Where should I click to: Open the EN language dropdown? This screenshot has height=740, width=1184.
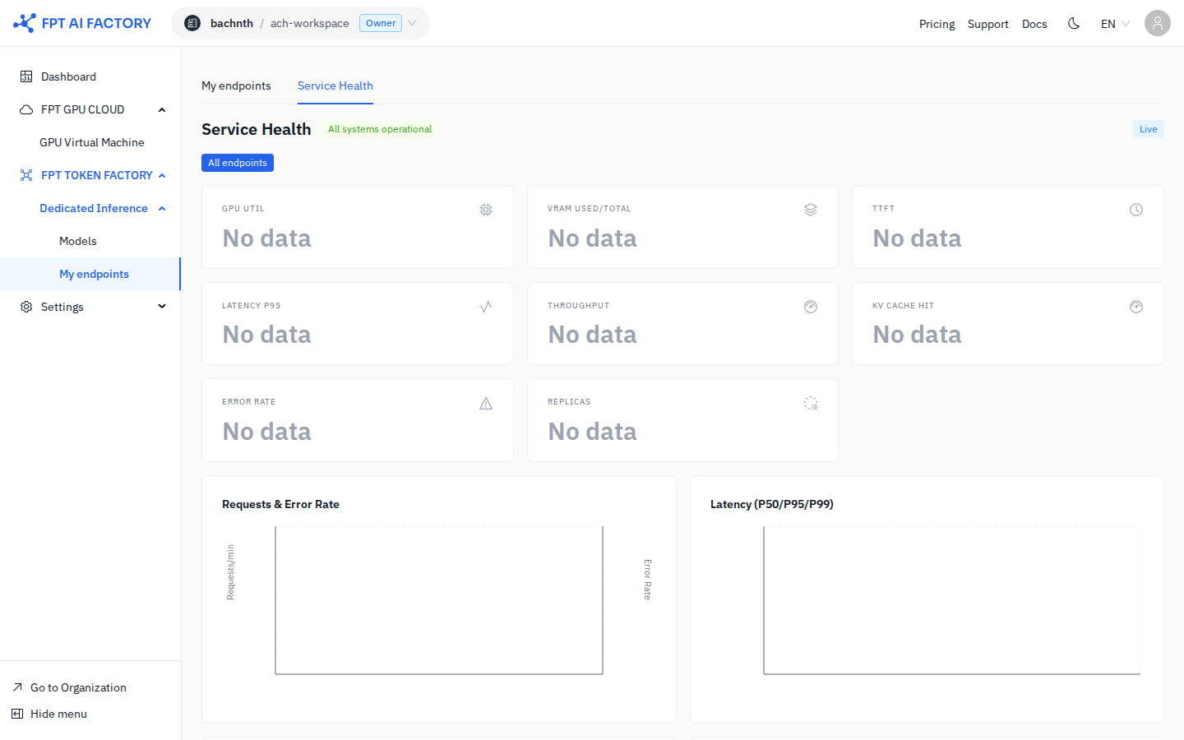(1115, 24)
